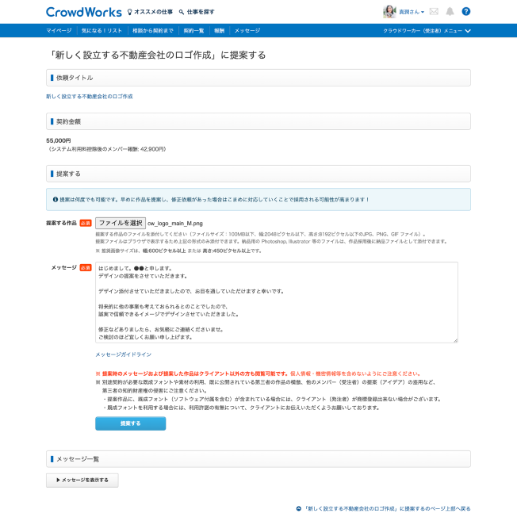Screen dimensions: 517x517
Task: Open the notifications bell icon
Action: pos(450,12)
